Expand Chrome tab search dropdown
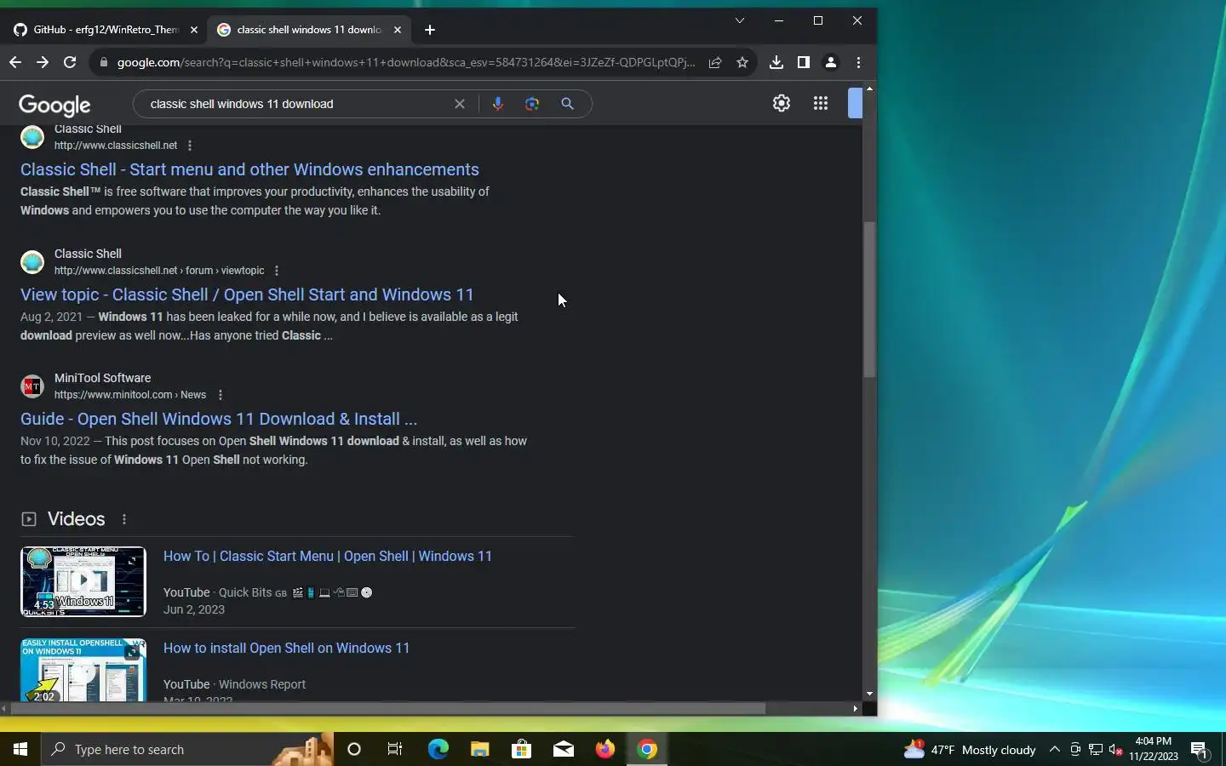The image size is (1226, 766). point(739,20)
